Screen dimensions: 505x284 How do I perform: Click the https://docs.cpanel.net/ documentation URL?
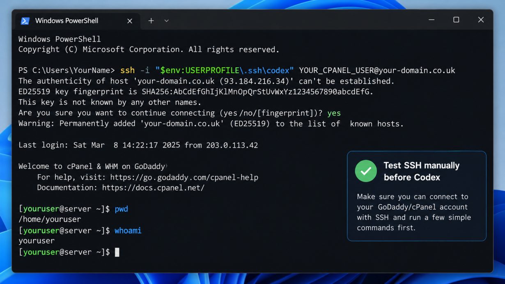pyautogui.click(x=153, y=188)
